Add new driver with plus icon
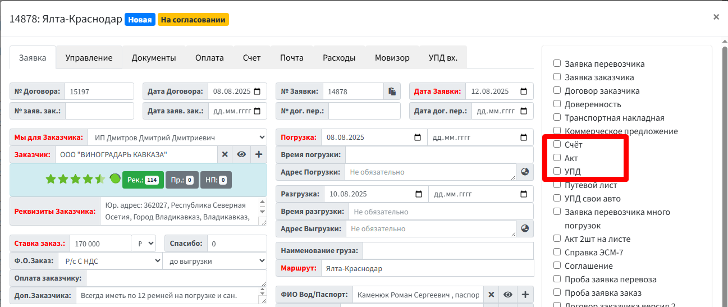The height and width of the screenshot is (307, 728). point(525,295)
